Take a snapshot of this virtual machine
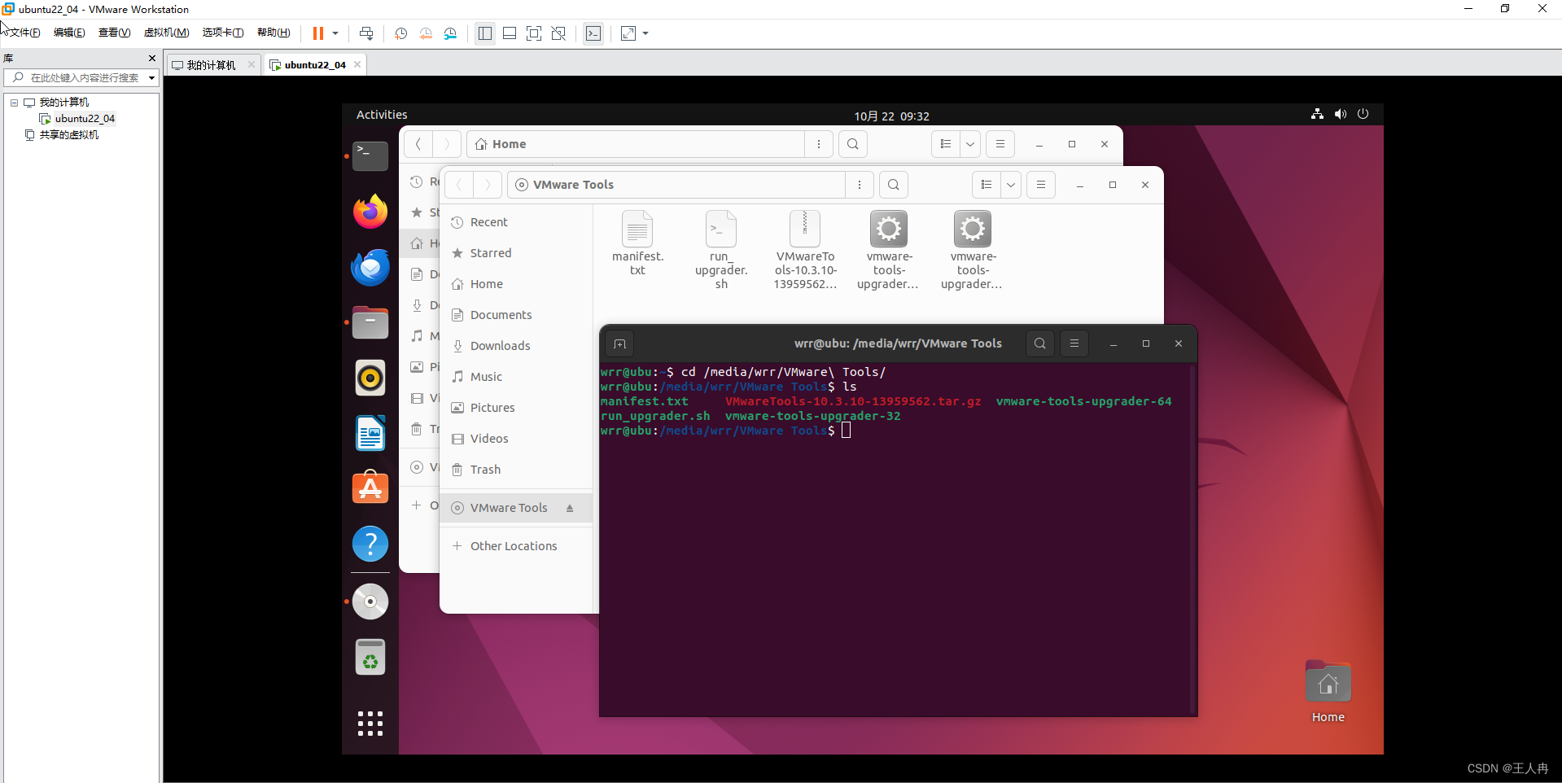 coord(401,33)
